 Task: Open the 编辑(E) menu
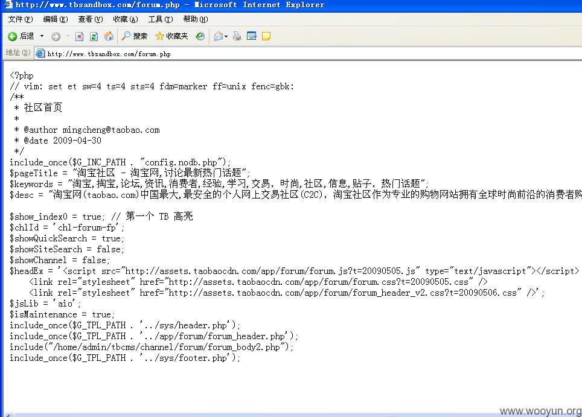click(x=56, y=19)
